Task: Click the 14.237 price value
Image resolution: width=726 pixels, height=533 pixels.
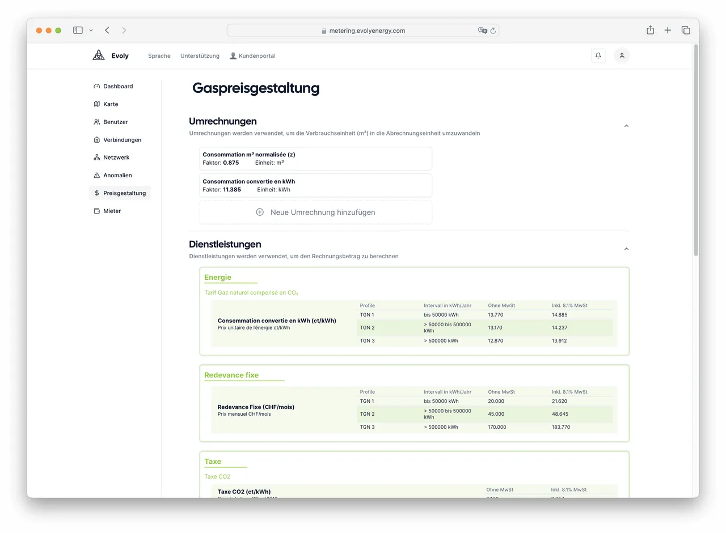Action: (559, 327)
